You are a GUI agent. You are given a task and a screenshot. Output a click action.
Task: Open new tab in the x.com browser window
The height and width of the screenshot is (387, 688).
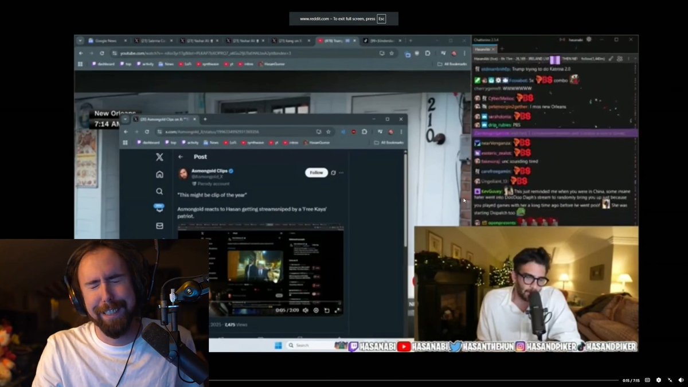[x=205, y=119]
